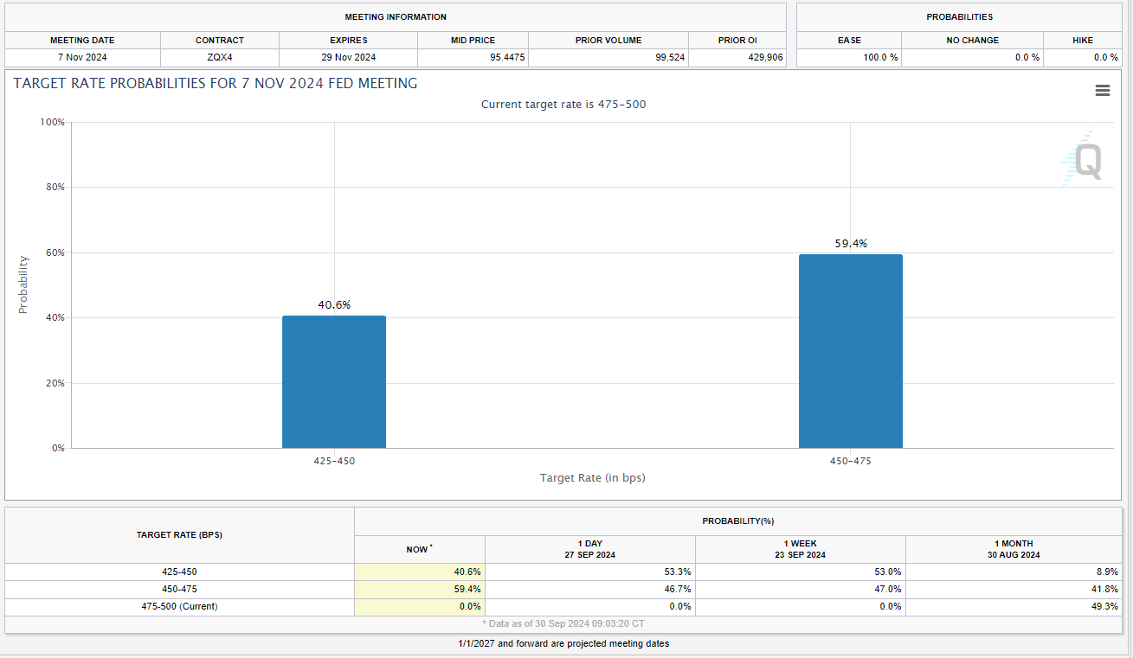Open the chart context menu hamburger icon
Viewport: 1133px width, 658px height.
click(x=1102, y=91)
